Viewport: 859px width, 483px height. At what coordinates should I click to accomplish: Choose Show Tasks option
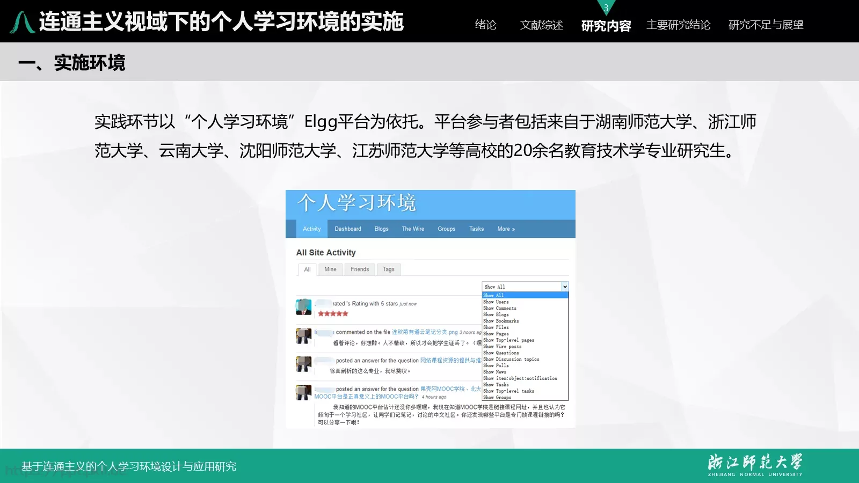point(525,385)
